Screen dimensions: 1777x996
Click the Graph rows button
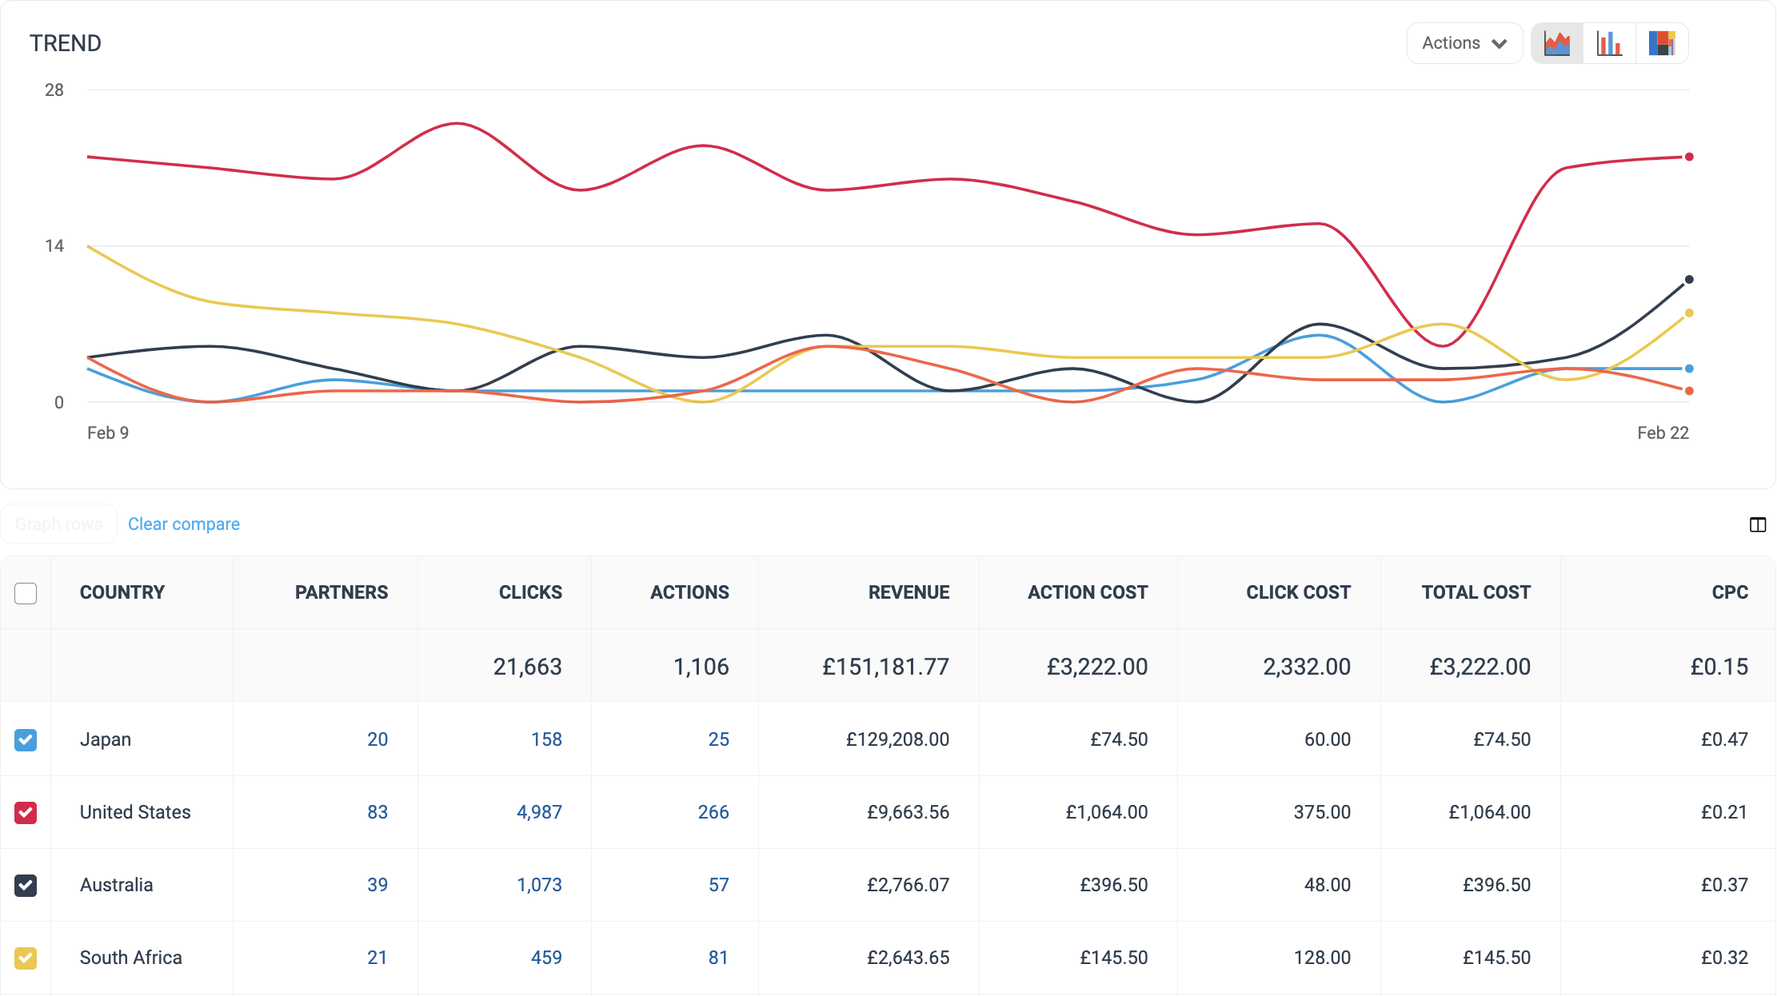pos(59,524)
